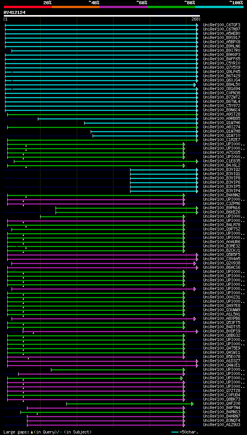Select hit label UniRef100_C5Y972

tap(222, 106)
